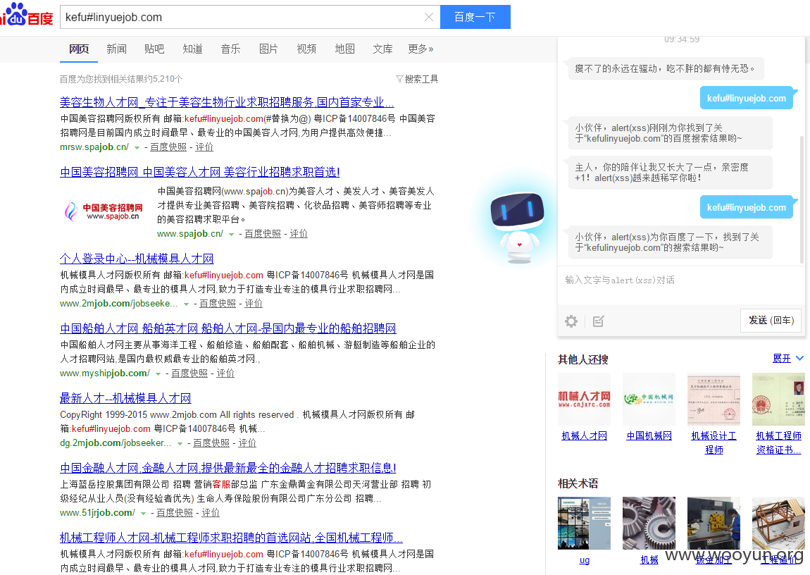Screen dimensions: 810x575
Task: Click the 钣金加工 machine thumbnail
Action: [714, 523]
